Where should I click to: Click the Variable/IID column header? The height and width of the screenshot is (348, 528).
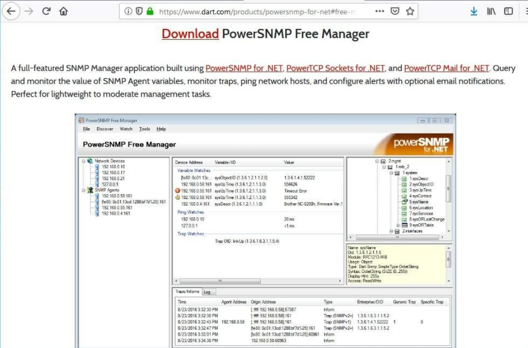[x=225, y=163]
